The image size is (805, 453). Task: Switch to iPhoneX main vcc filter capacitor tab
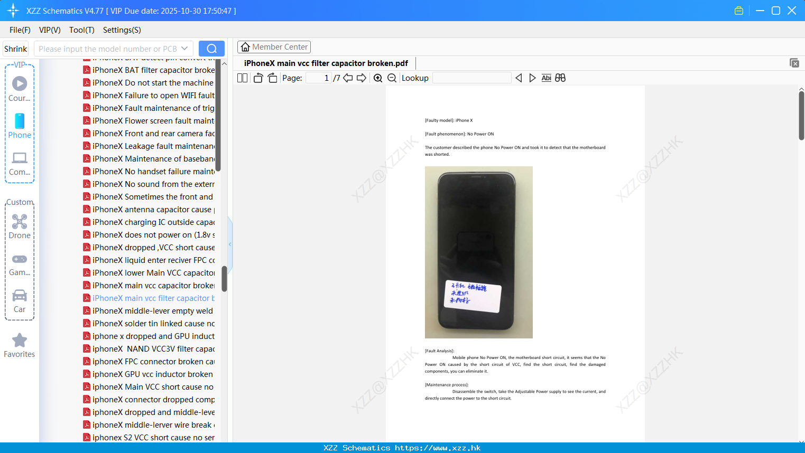point(326,63)
